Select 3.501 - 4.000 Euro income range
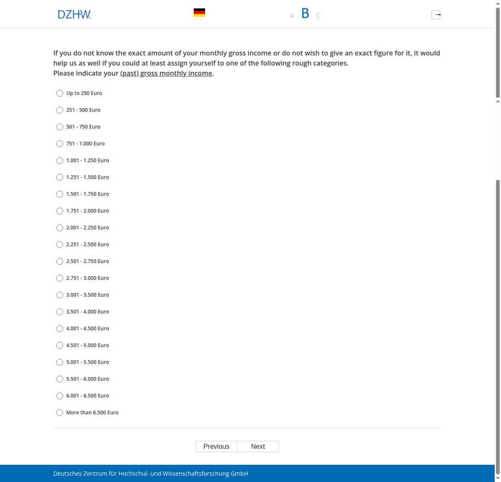501x482 pixels. [60, 312]
